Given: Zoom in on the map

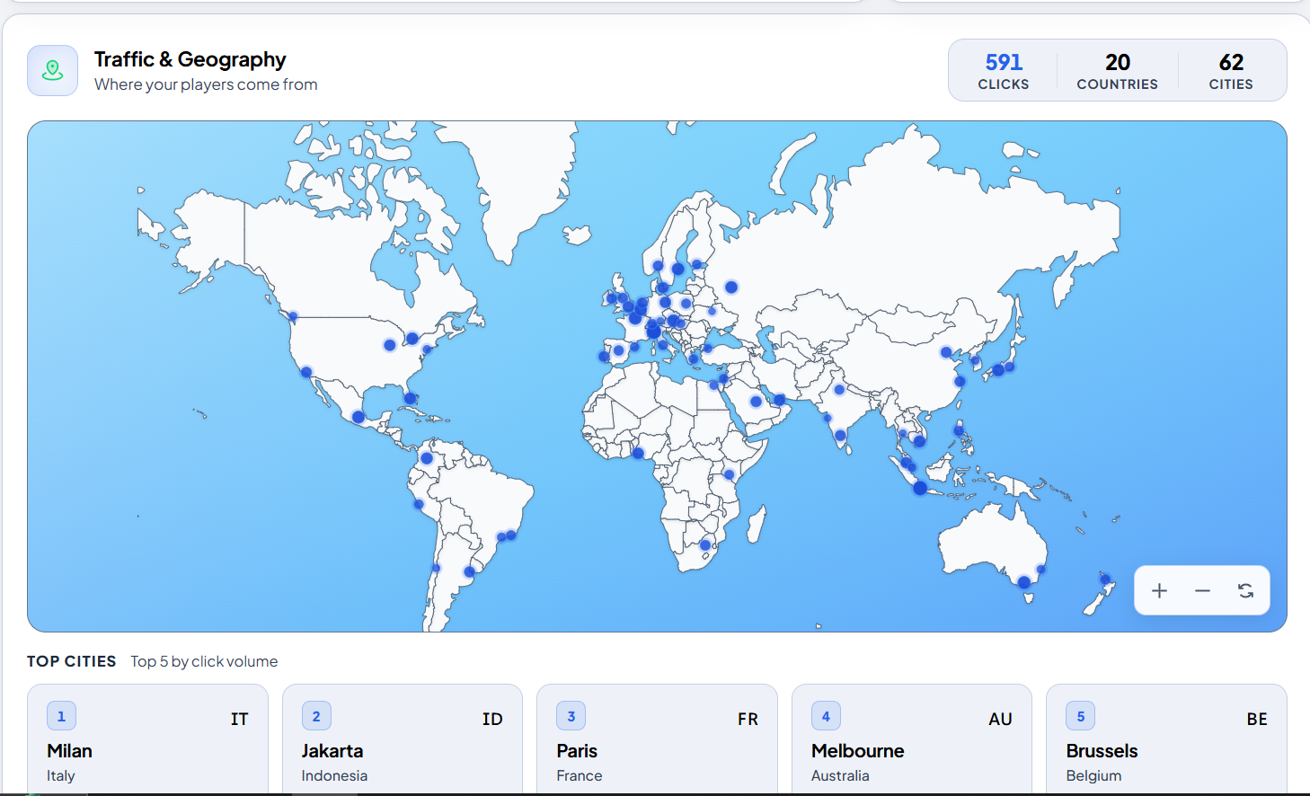Looking at the screenshot, I should (1159, 590).
